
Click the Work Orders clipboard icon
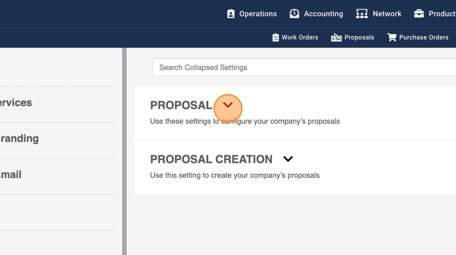(276, 38)
